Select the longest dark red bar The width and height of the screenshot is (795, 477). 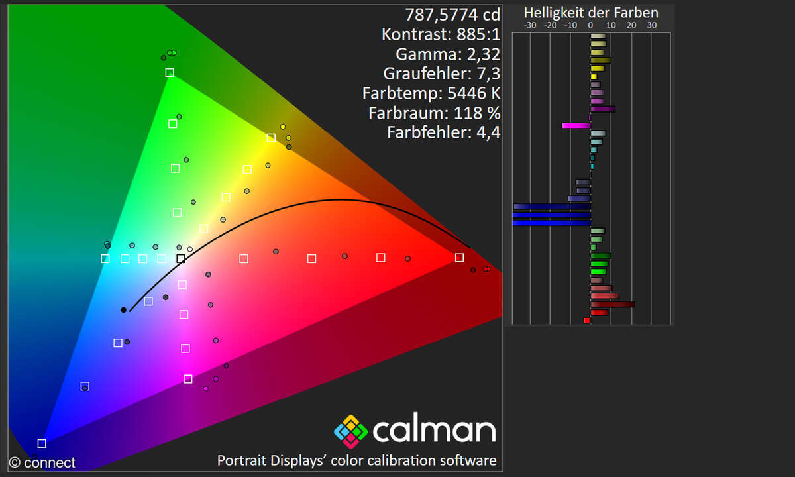pyautogui.click(x=612, y=305)
